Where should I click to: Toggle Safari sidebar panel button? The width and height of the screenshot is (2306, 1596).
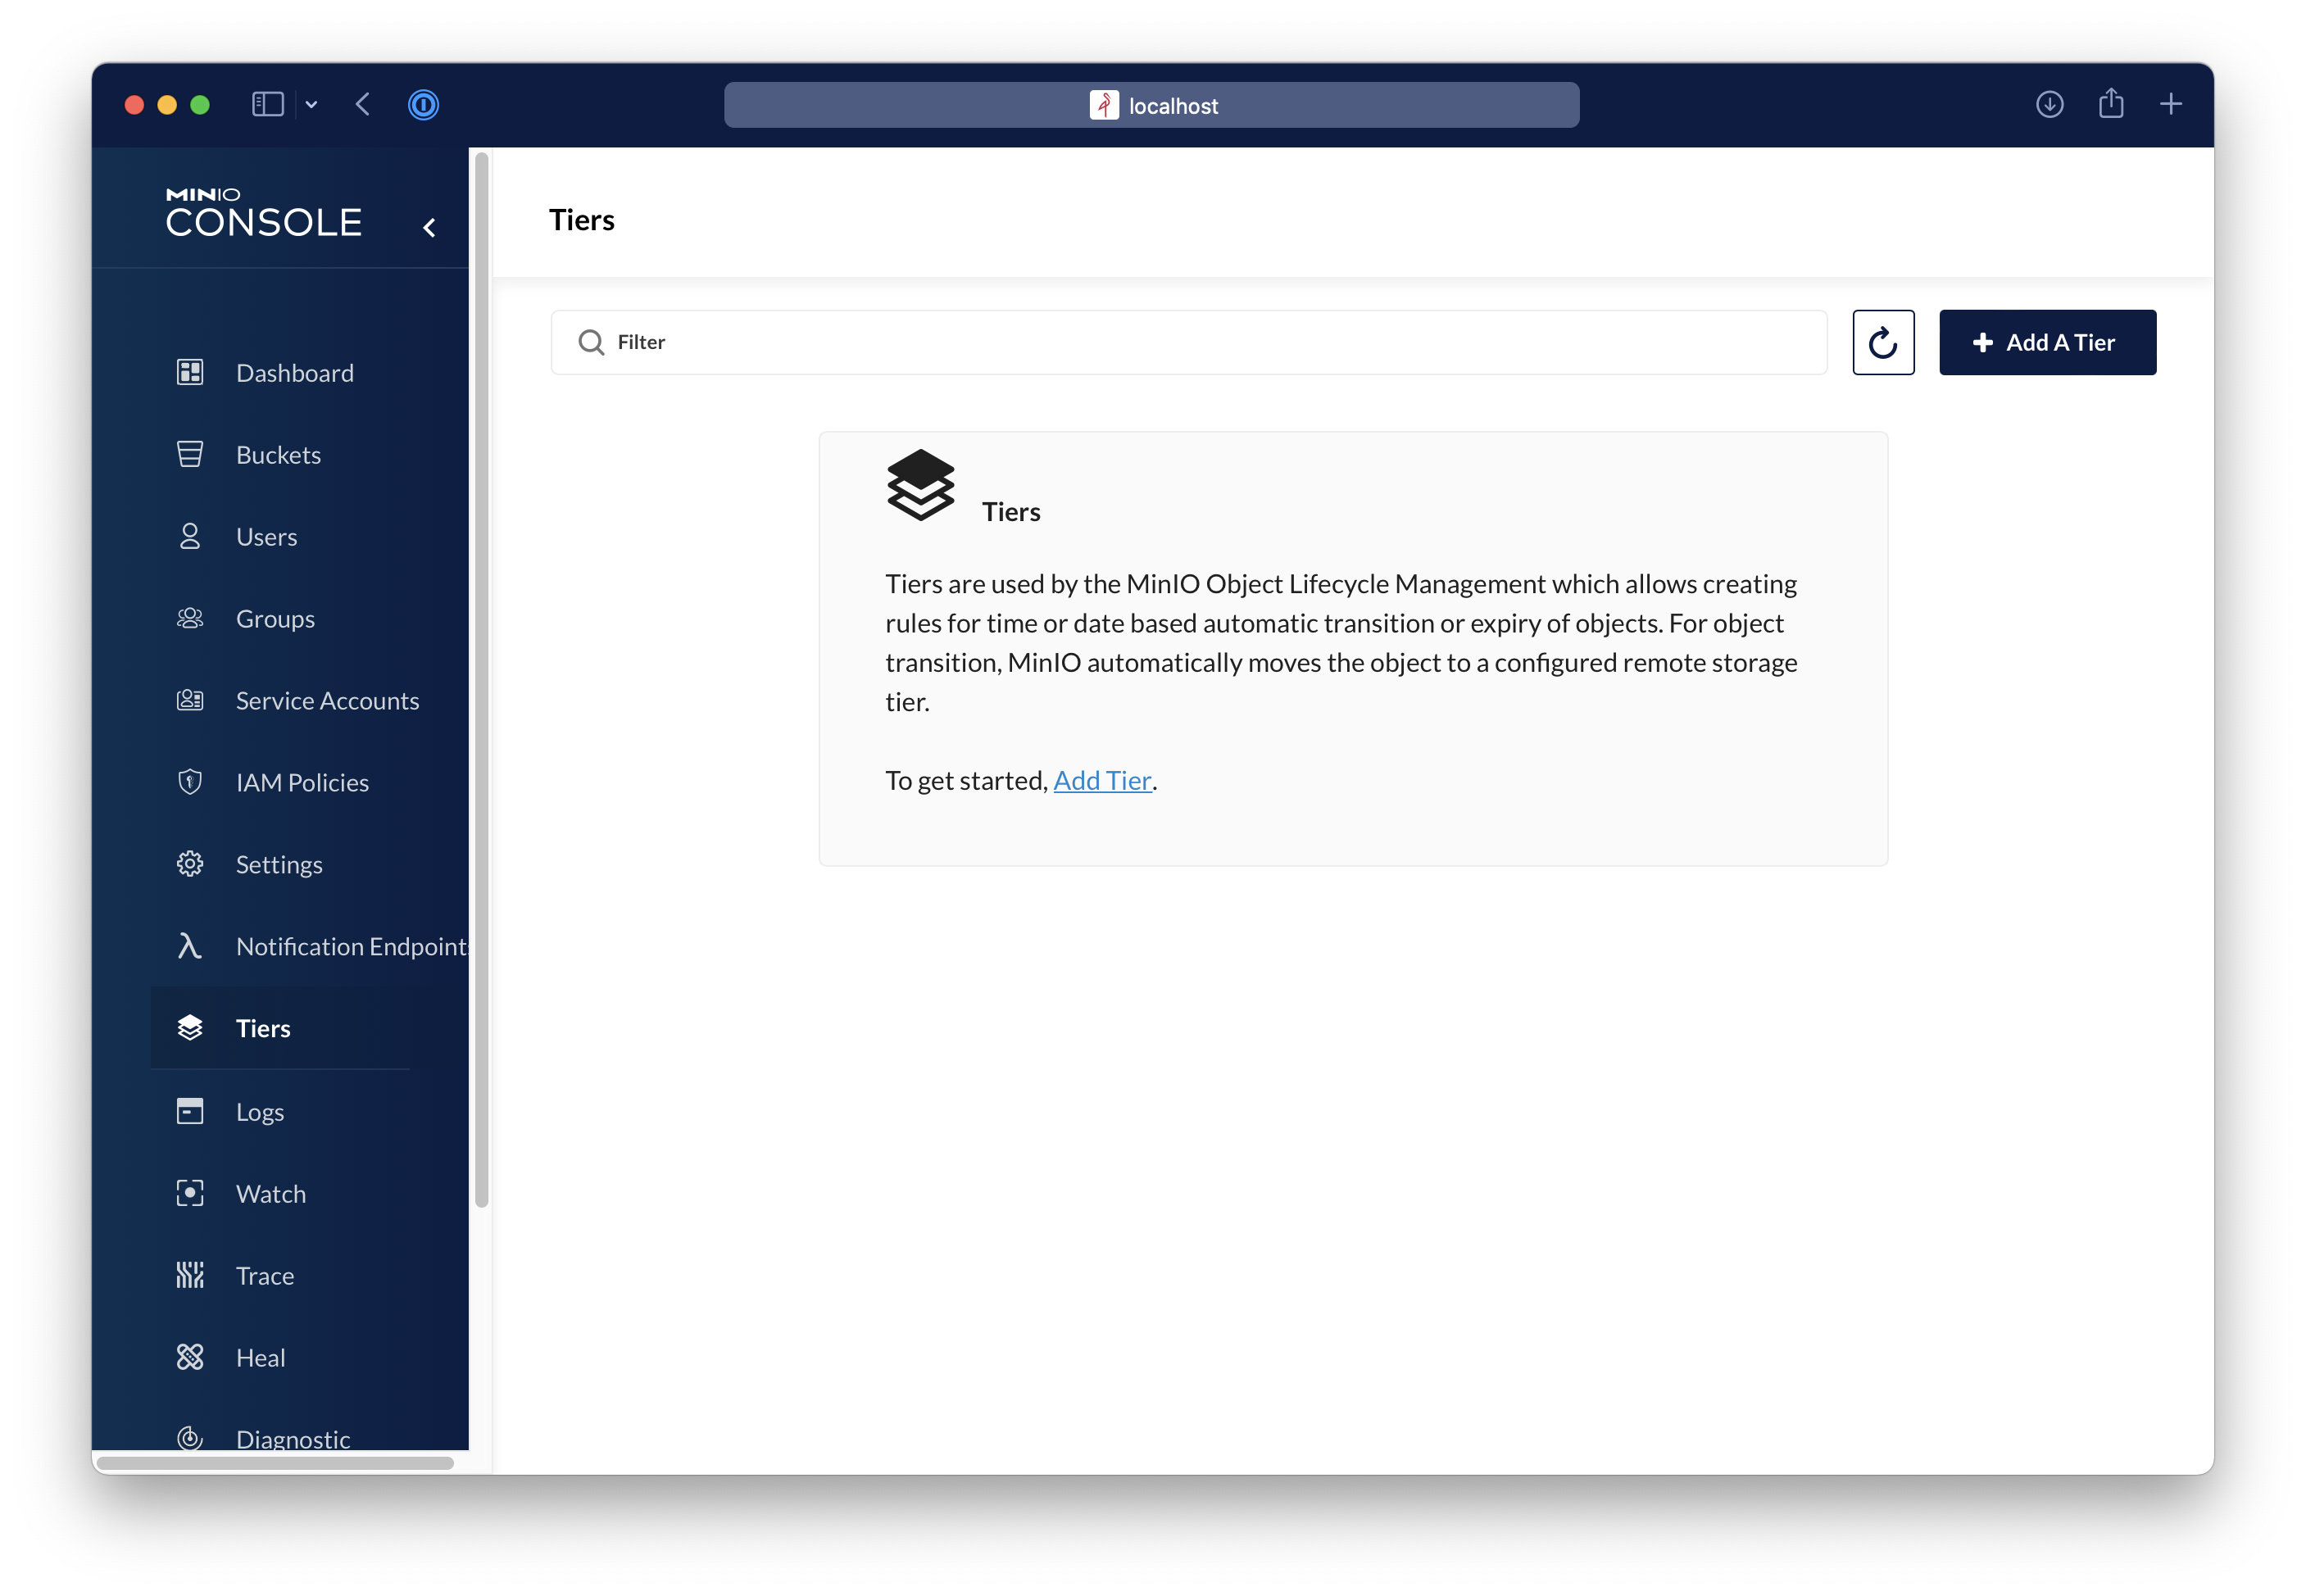pyautogui.click(x=268, y=105)
